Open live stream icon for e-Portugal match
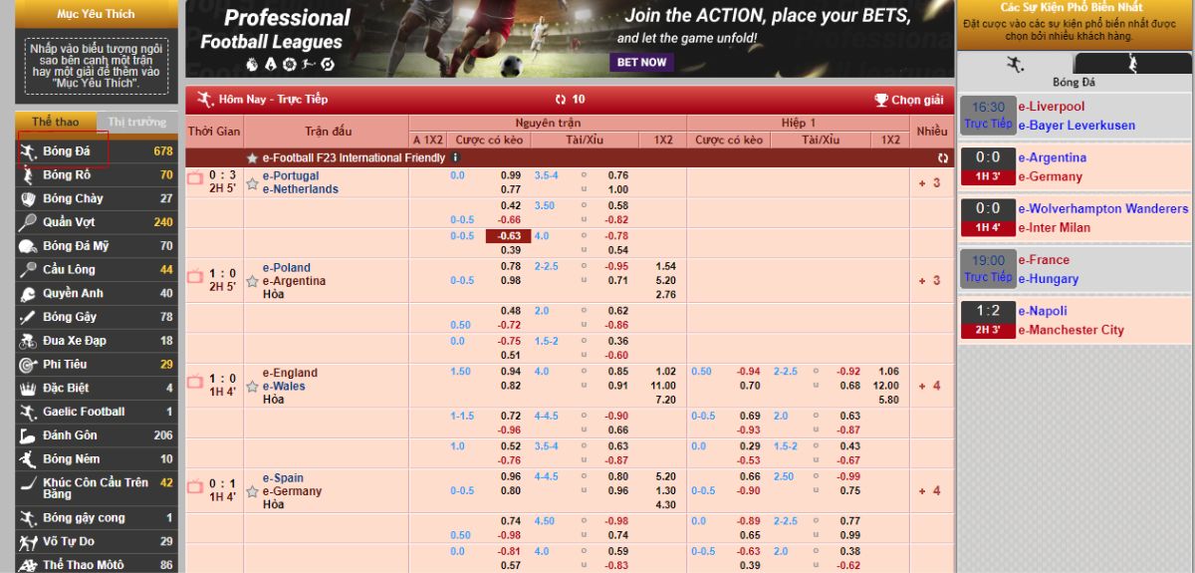This screenshot has width=1195, height=573. pos(195,178)
